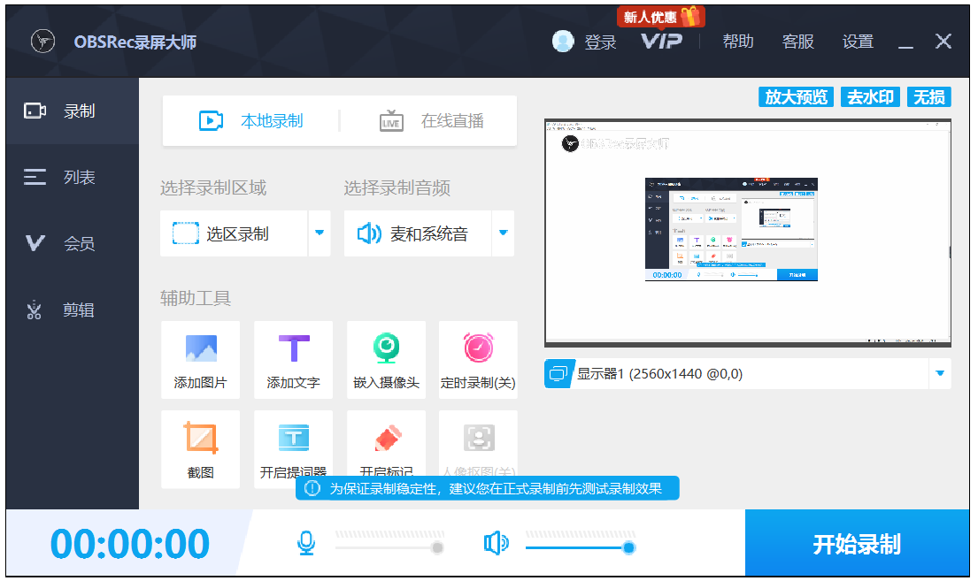The width and height of the screenshot is (978, 581).
Task: Click the screen preview thumbnail
Action: point(748,233)
